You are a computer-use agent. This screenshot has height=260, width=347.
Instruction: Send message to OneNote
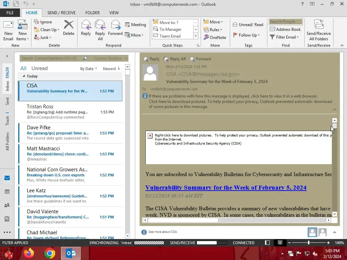215,37
